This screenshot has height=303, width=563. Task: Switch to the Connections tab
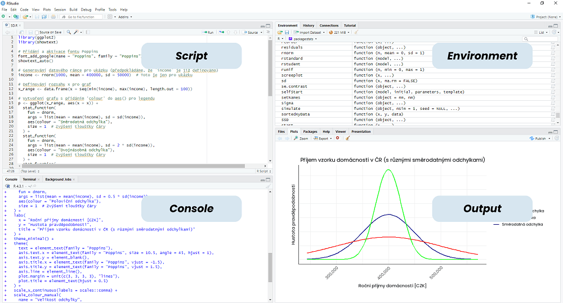click(329, 25)
